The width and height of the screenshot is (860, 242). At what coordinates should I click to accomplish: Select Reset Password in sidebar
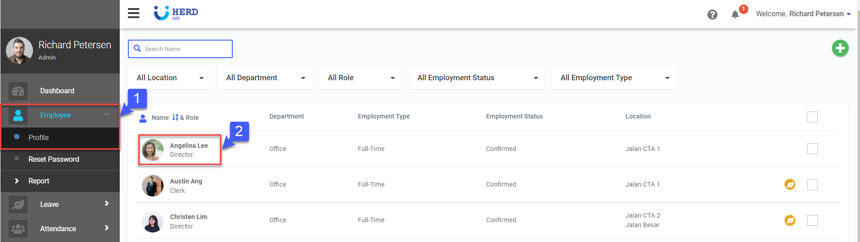(53, 159)
